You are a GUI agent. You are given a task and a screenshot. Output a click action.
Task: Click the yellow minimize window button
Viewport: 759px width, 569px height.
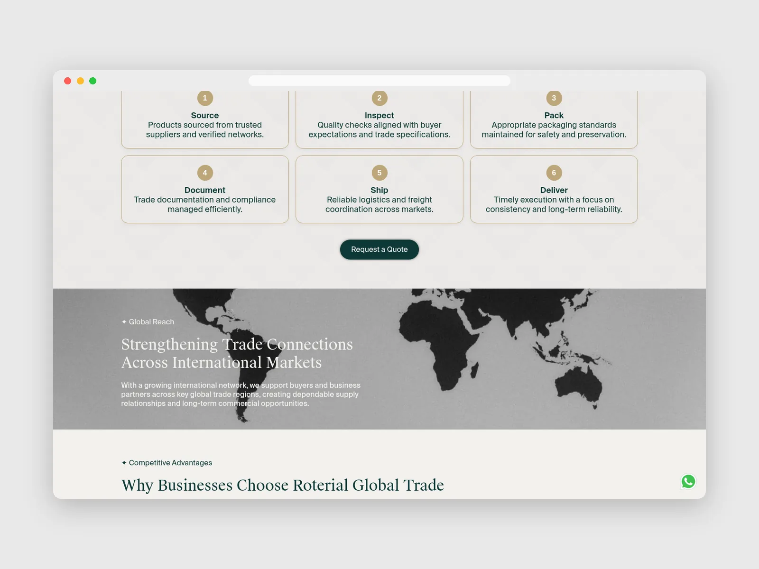click(x=81, y=81)
